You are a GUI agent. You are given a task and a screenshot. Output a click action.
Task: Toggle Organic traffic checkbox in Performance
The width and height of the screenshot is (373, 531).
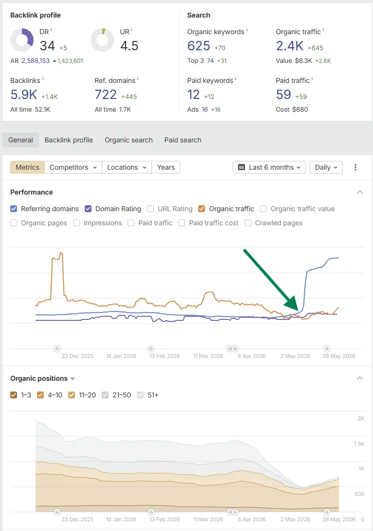[202, 209]
